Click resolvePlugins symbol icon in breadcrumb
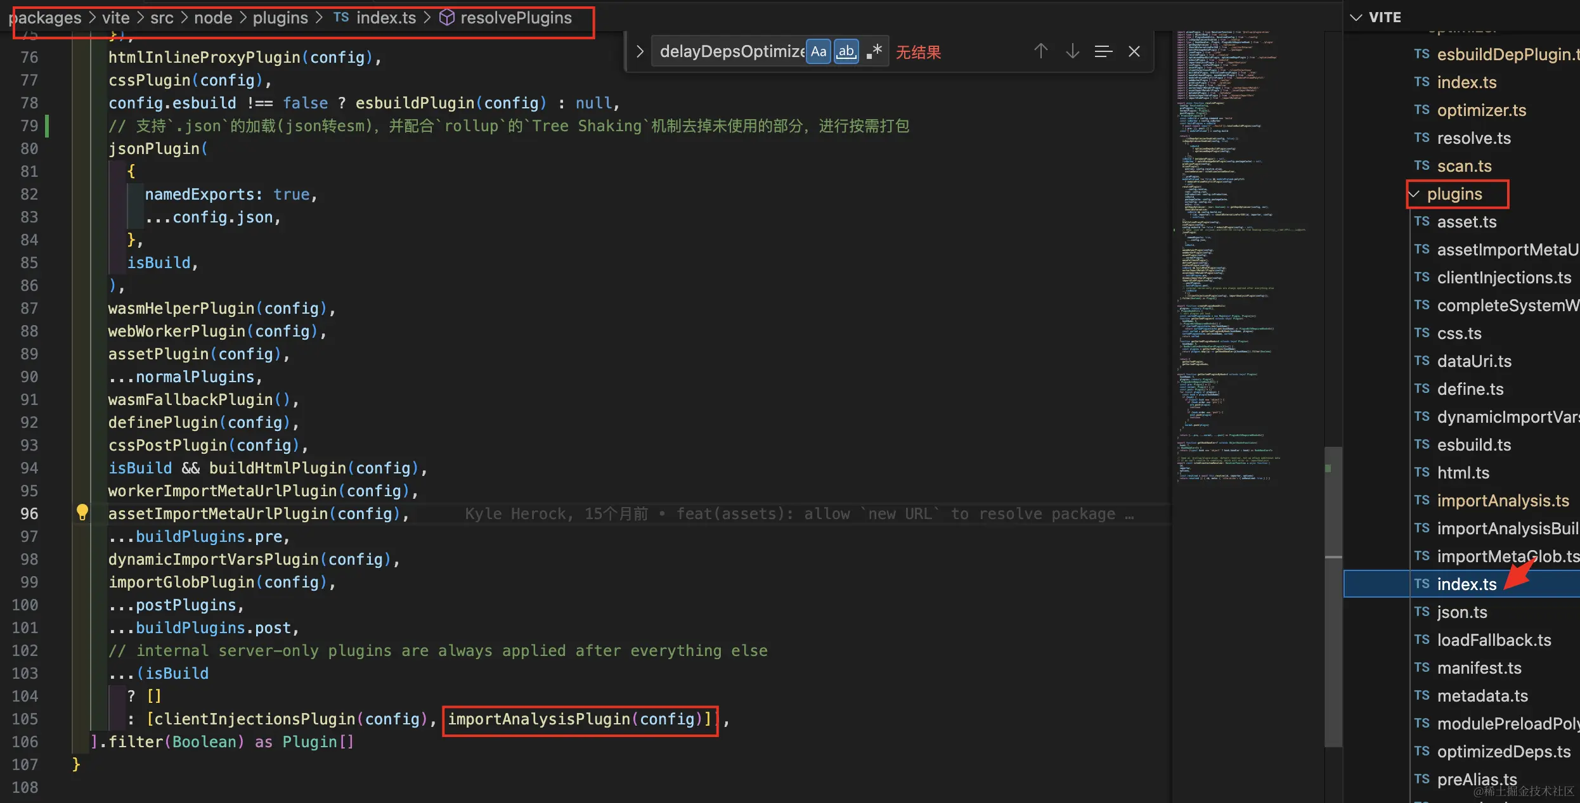 coord(447,18)
